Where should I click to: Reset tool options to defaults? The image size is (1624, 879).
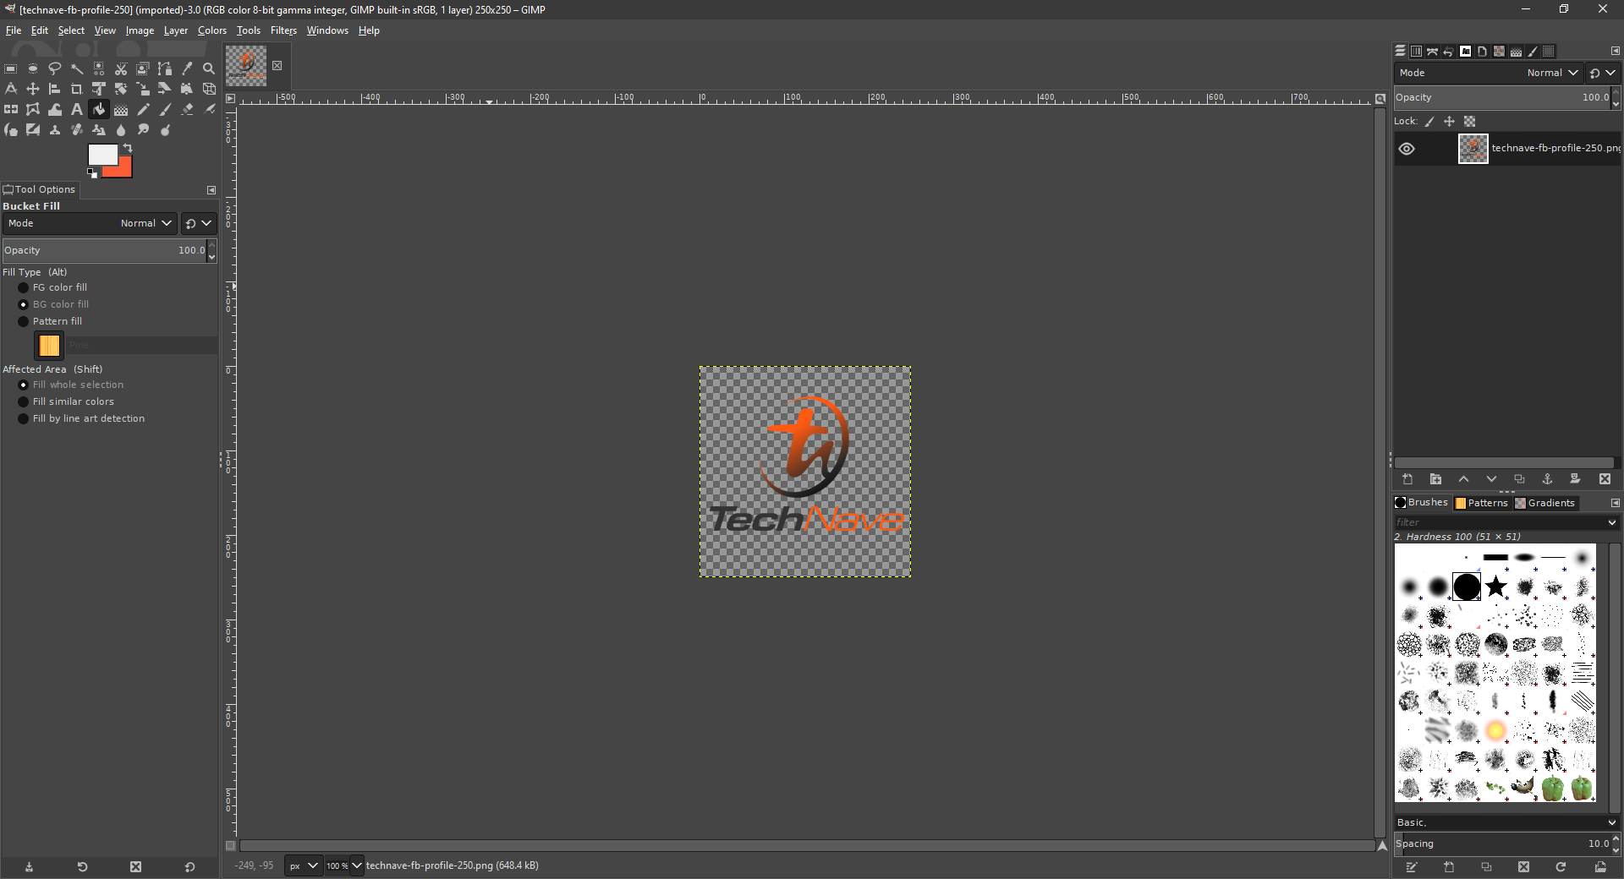pyautogui.click(x=189, y=866)
